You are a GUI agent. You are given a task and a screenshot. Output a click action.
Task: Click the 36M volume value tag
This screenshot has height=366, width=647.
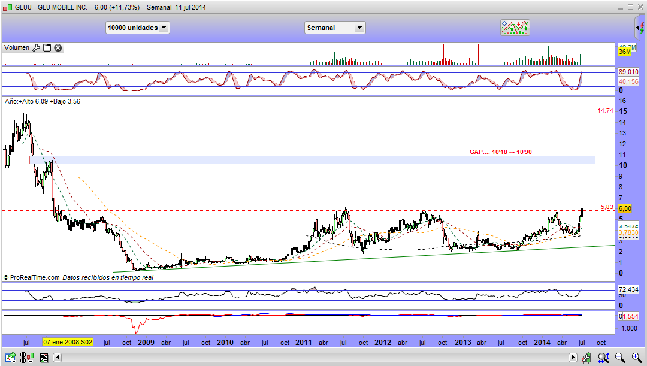point(625,52)
